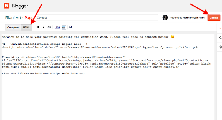Click the Page breadcrumb link
Viewport: 222px width, 120px height.
(29, 18)
